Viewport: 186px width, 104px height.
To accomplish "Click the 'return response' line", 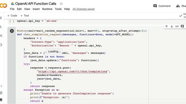I will click(x=42, y=86).
